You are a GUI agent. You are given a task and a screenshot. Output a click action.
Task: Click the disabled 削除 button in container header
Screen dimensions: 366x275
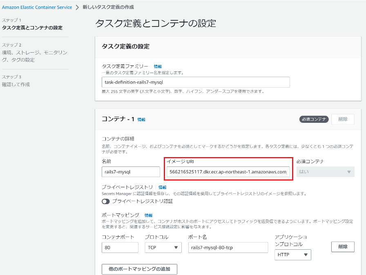(343, 119)
